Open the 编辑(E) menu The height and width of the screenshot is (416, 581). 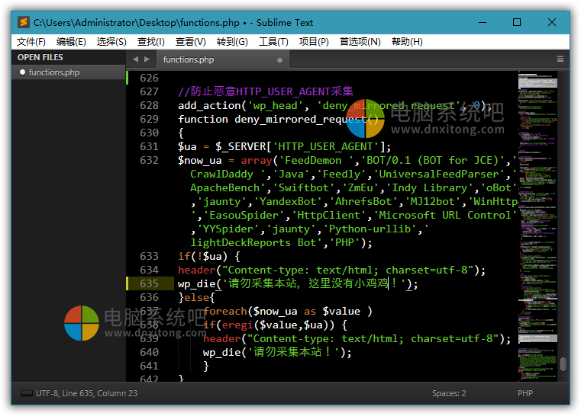[x=71, y=42]
